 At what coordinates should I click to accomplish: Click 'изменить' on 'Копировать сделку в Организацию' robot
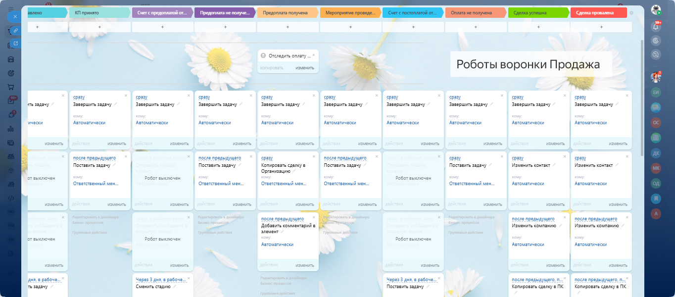(x=305, y=204)
